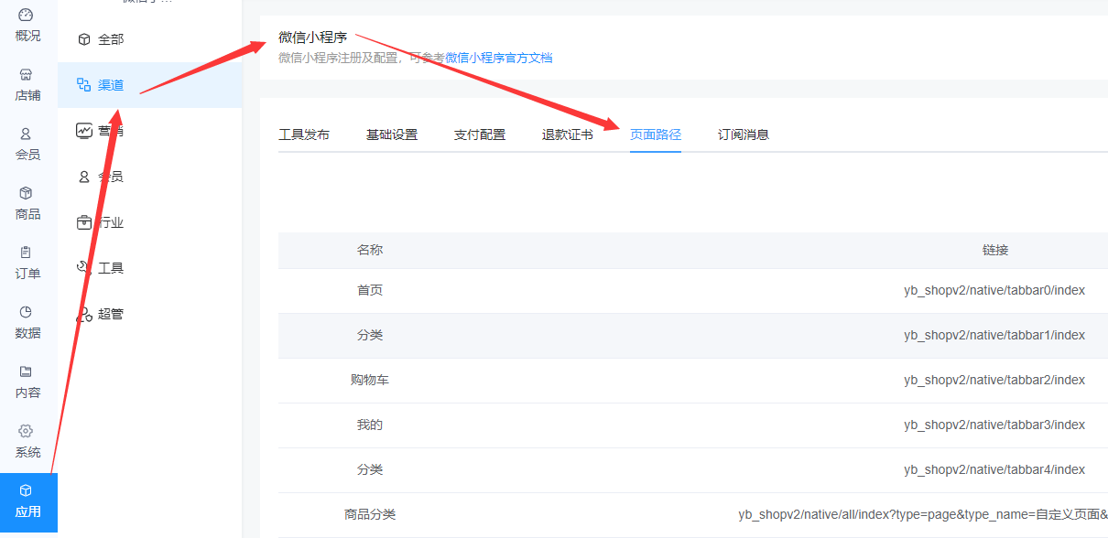Open the 支付配置 tab
Screen dimensions: 1108x538
click(480, 134)
